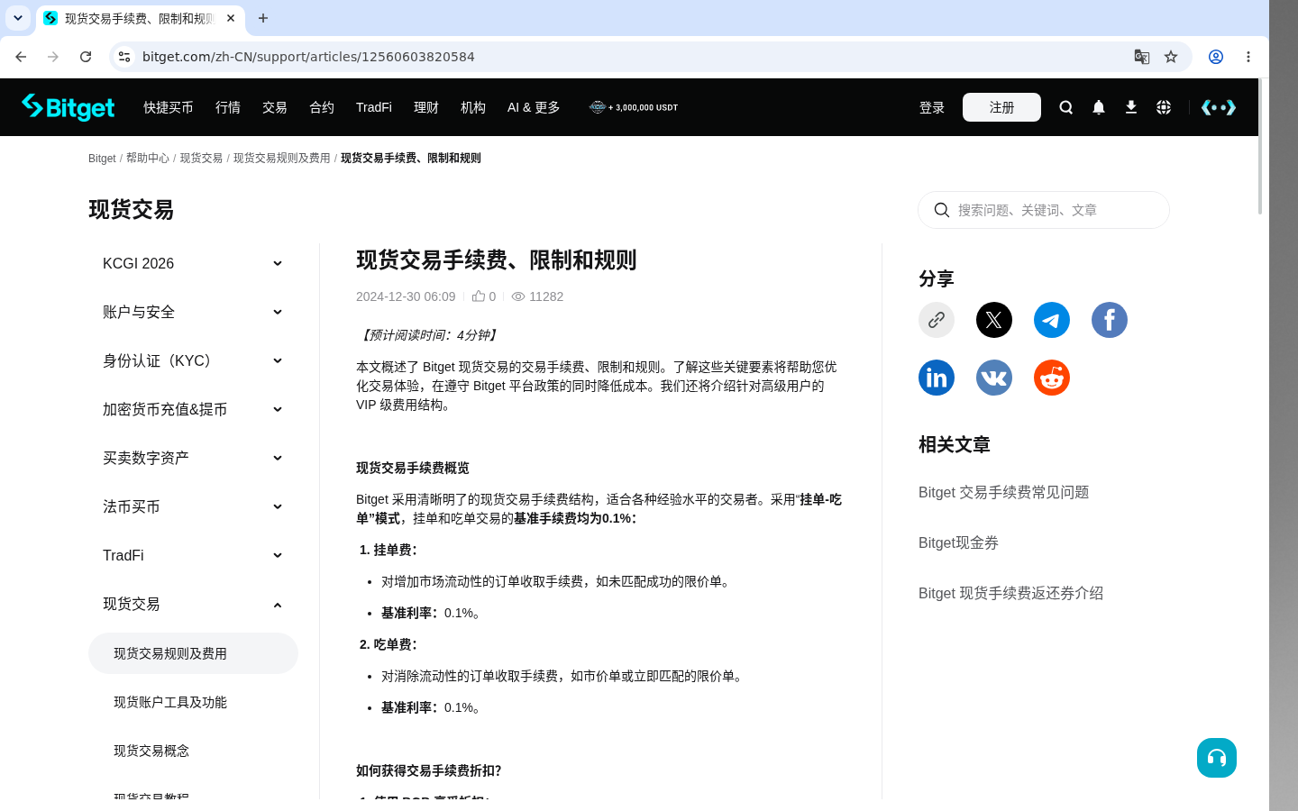Open 机构 navigation menu
This screenshot has width=1298, height=811.
pyautogui.click(x=473, y=107)
